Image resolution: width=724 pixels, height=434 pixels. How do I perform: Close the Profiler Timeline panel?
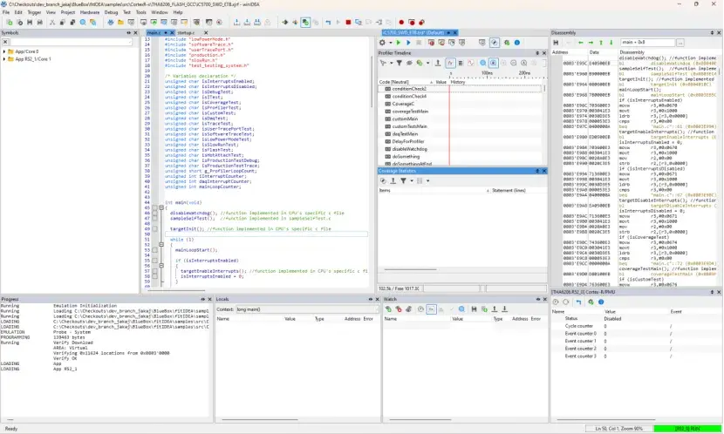[x=543, y=52]
